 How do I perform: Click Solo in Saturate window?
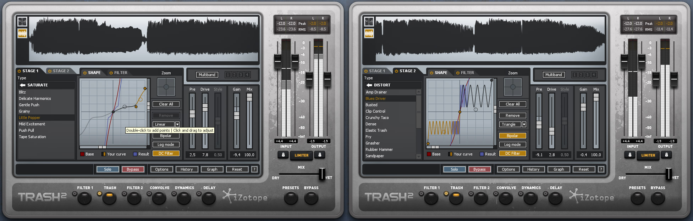pos(108,169)
